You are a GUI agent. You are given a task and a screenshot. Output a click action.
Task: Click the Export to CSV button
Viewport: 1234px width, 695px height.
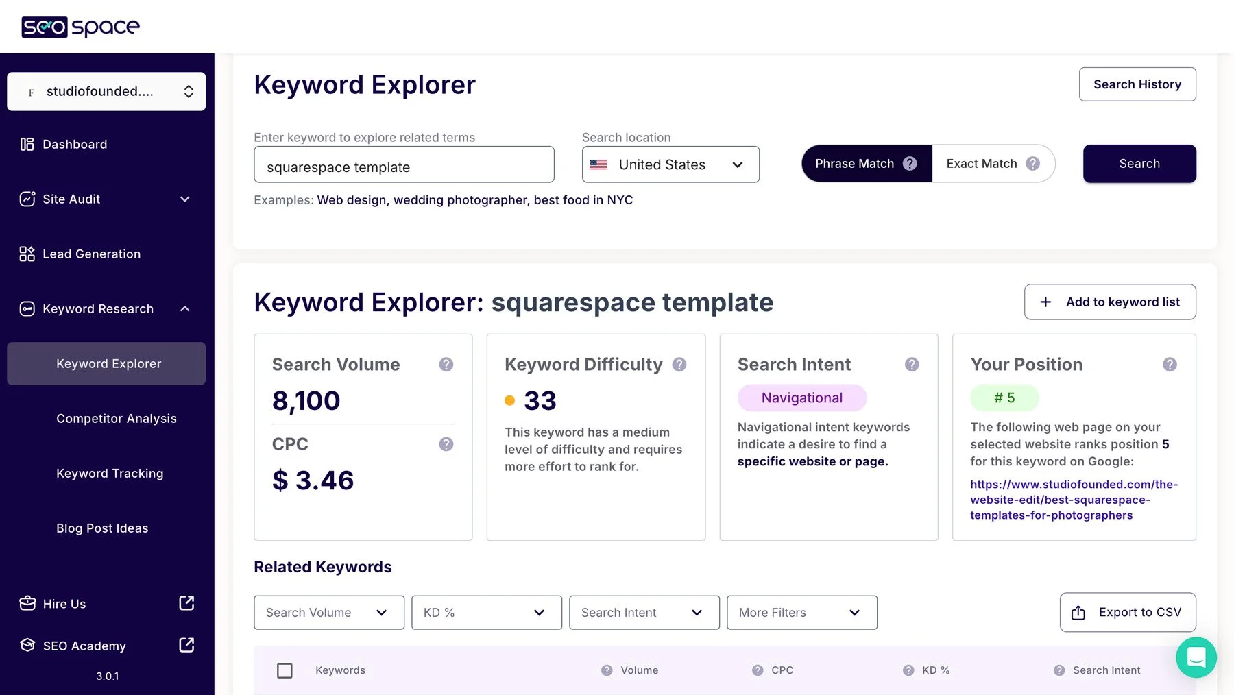(1128, 612)
